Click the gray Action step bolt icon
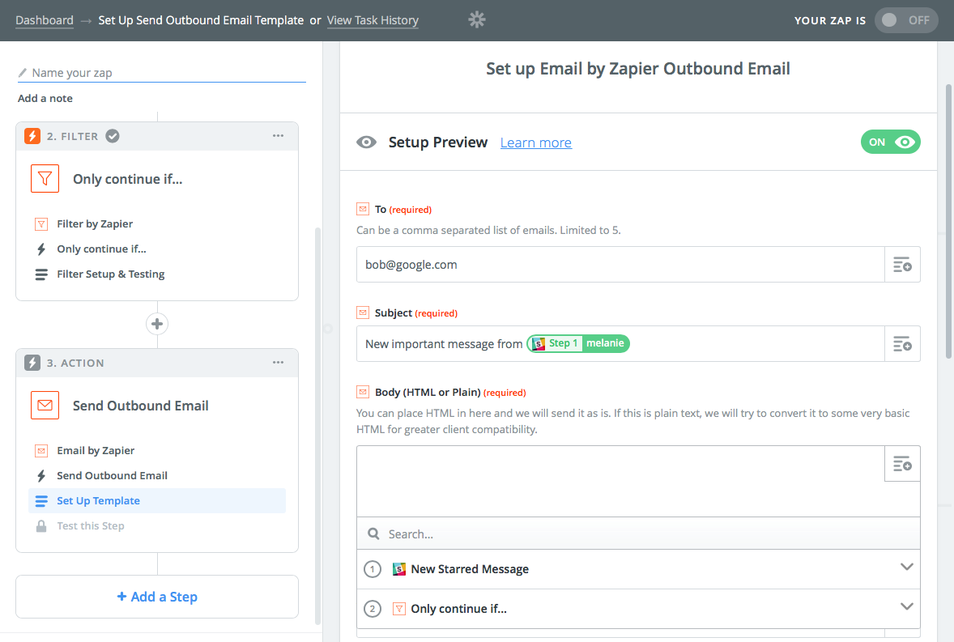The height and width of the screenshot is (642, 954). tap(32, 363)
